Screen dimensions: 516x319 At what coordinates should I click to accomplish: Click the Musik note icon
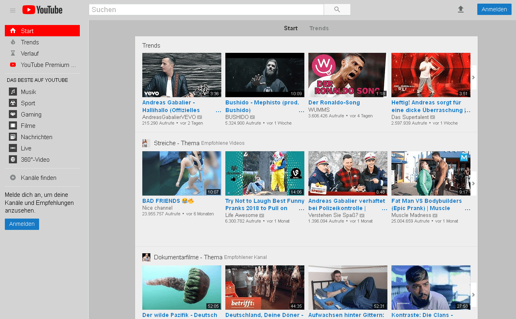point(13,92)
